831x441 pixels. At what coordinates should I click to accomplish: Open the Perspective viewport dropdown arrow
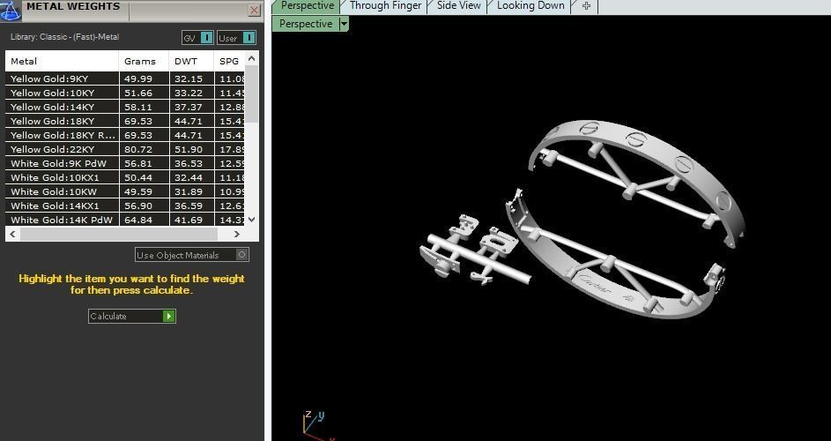point(344,24)
